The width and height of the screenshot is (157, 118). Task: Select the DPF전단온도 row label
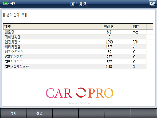point(14,62)
